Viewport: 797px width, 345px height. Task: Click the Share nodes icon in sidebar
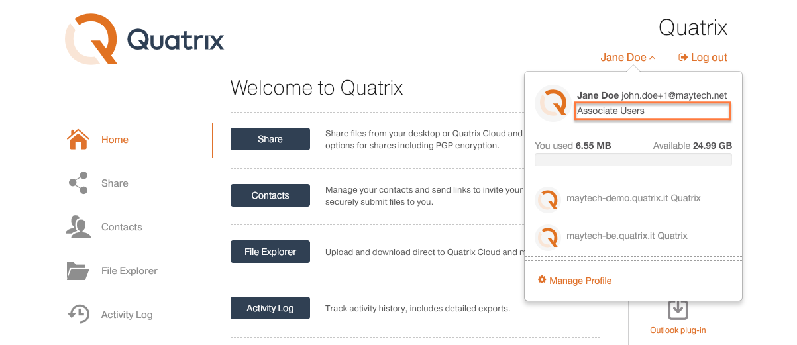pyautogui.click(x=78, y=183)
